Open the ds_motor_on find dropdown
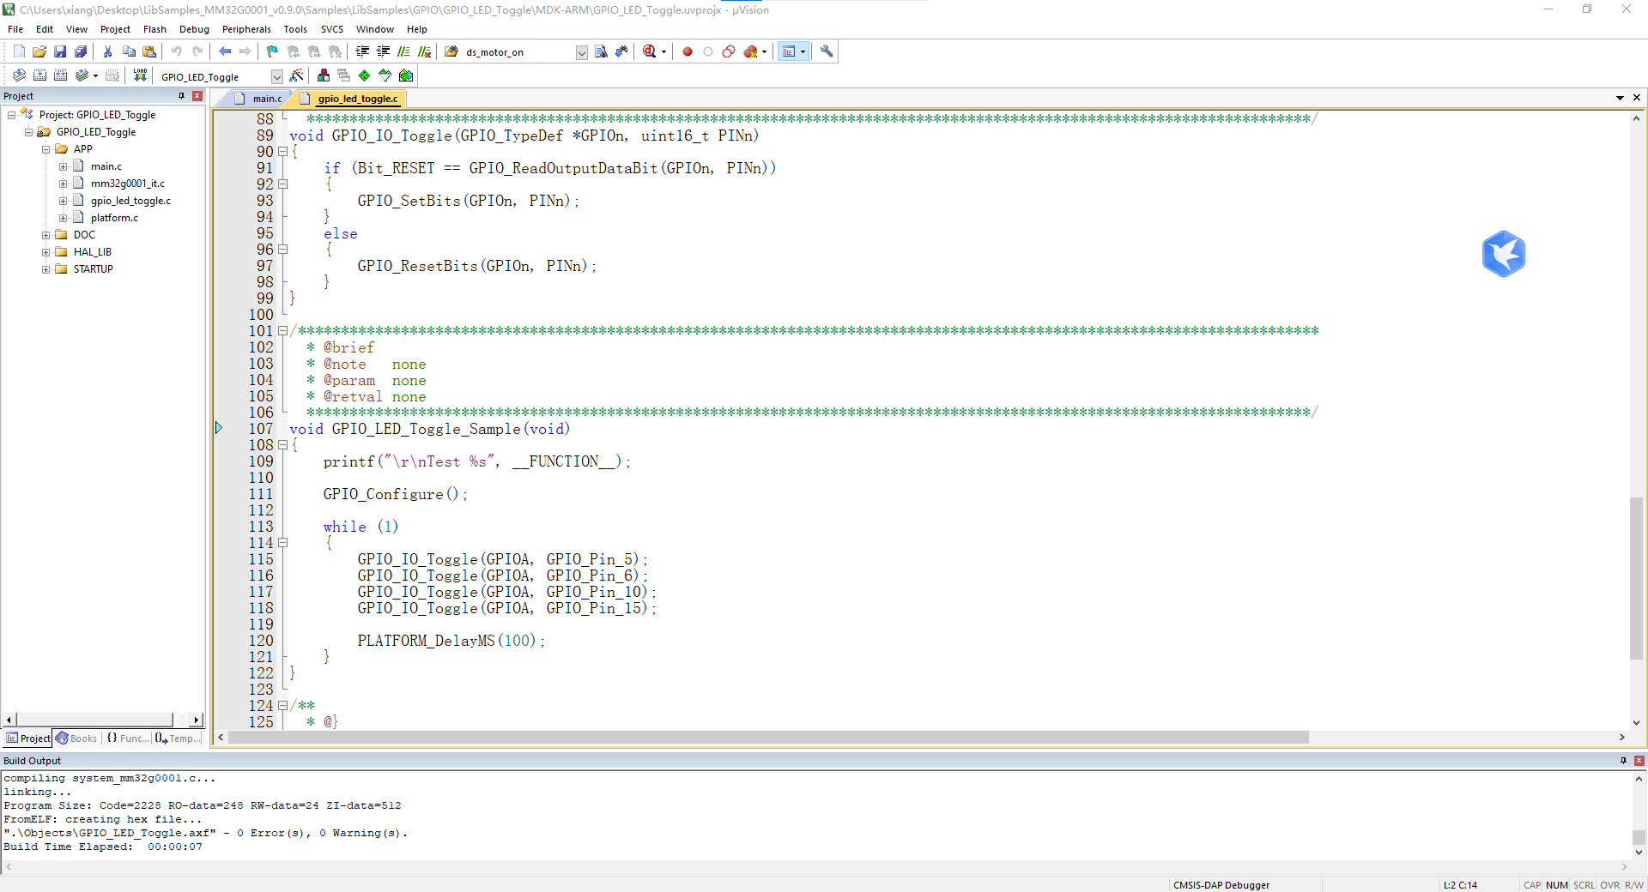Image resolution: width=1648 pixels, height=892 pixels. [581, 52]
